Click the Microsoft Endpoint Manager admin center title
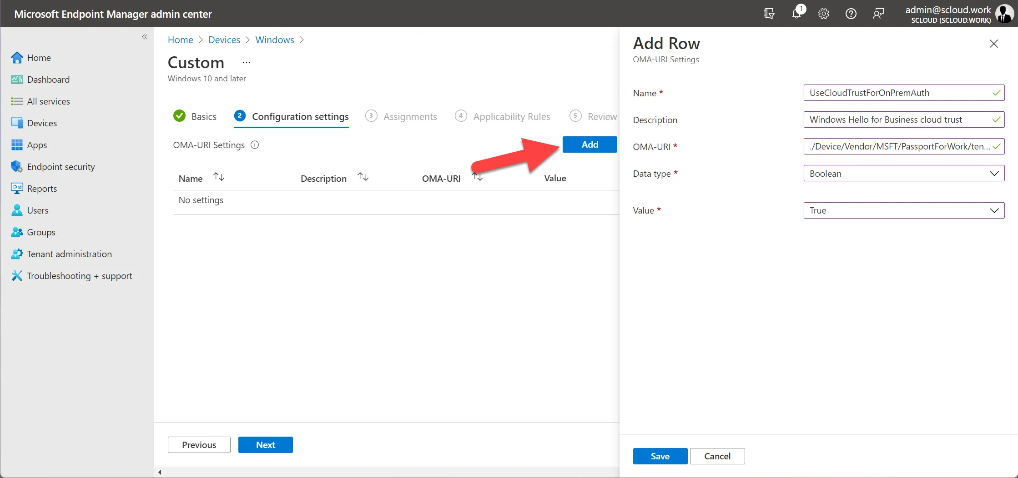The image size is (1018, 478). (x=113, y=14)
